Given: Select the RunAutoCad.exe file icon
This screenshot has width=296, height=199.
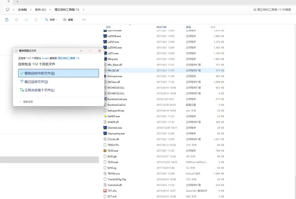Looking at the screenshot, I should (x=105, y=99).
